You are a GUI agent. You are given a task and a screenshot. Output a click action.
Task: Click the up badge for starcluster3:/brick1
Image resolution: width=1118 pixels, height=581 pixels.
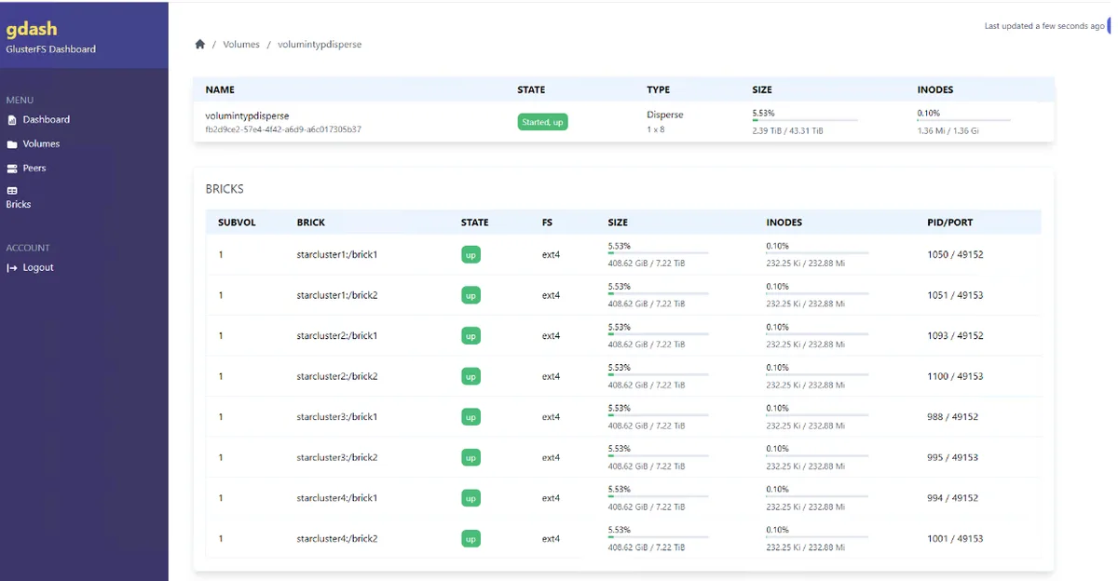[471, 417]
